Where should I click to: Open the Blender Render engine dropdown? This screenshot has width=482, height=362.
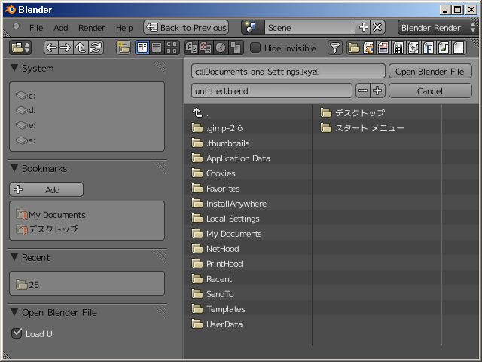438,28
